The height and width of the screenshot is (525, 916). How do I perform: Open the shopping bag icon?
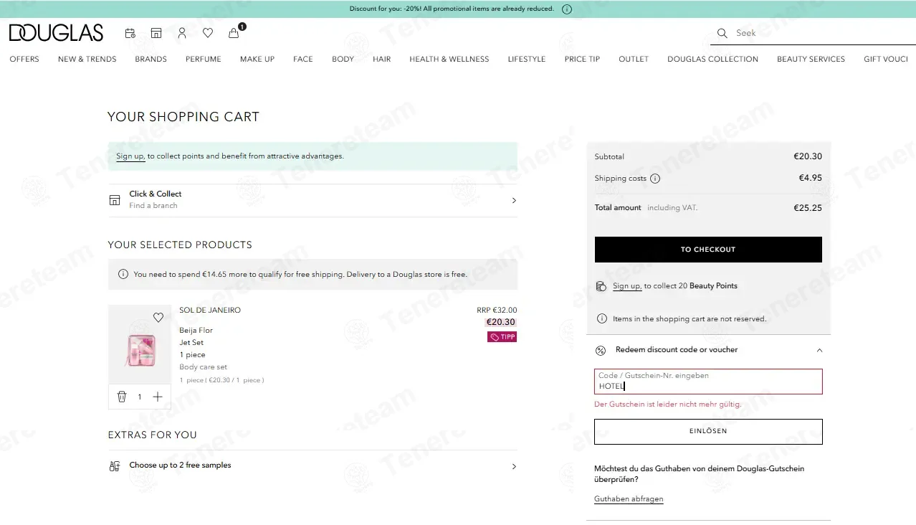tap(234, 33)
